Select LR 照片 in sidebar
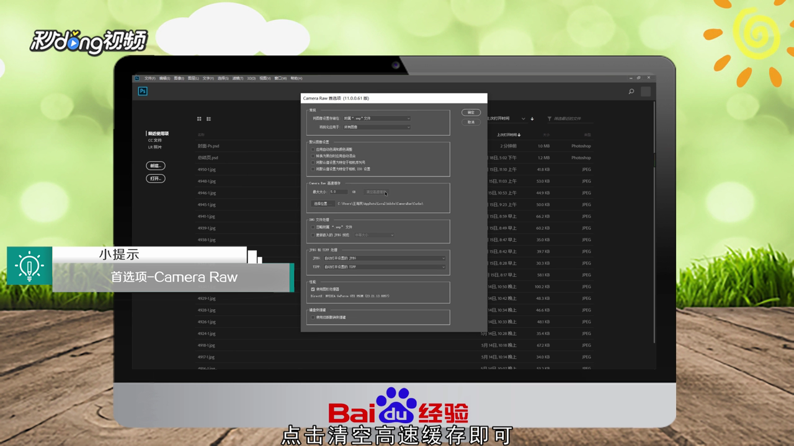The height and width of the screenshot is (446, 794). click(154, 147)
